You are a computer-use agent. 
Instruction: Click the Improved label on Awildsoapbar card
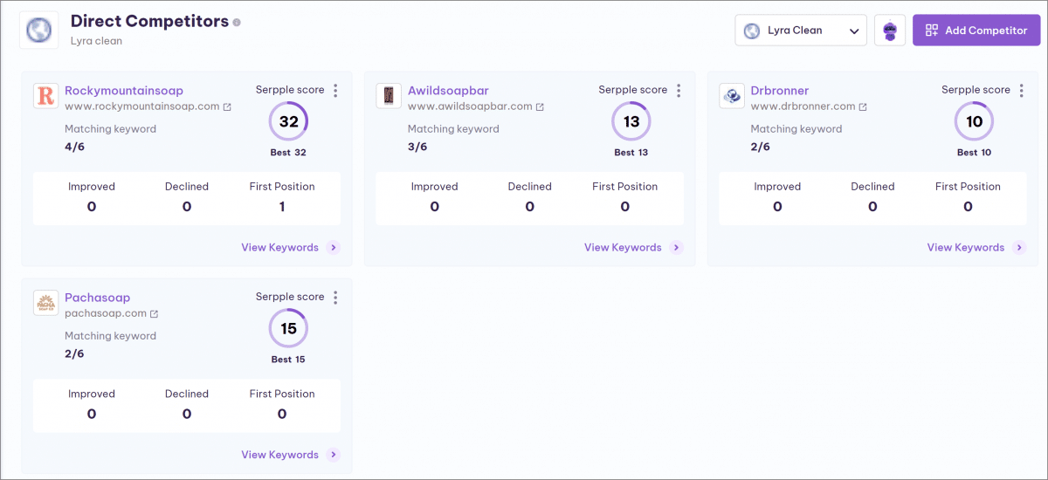click(x=435, y=187)
